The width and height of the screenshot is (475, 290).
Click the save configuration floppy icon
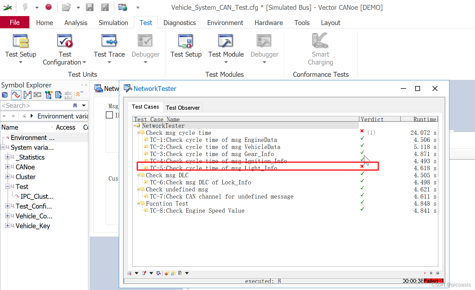point(90,7)
